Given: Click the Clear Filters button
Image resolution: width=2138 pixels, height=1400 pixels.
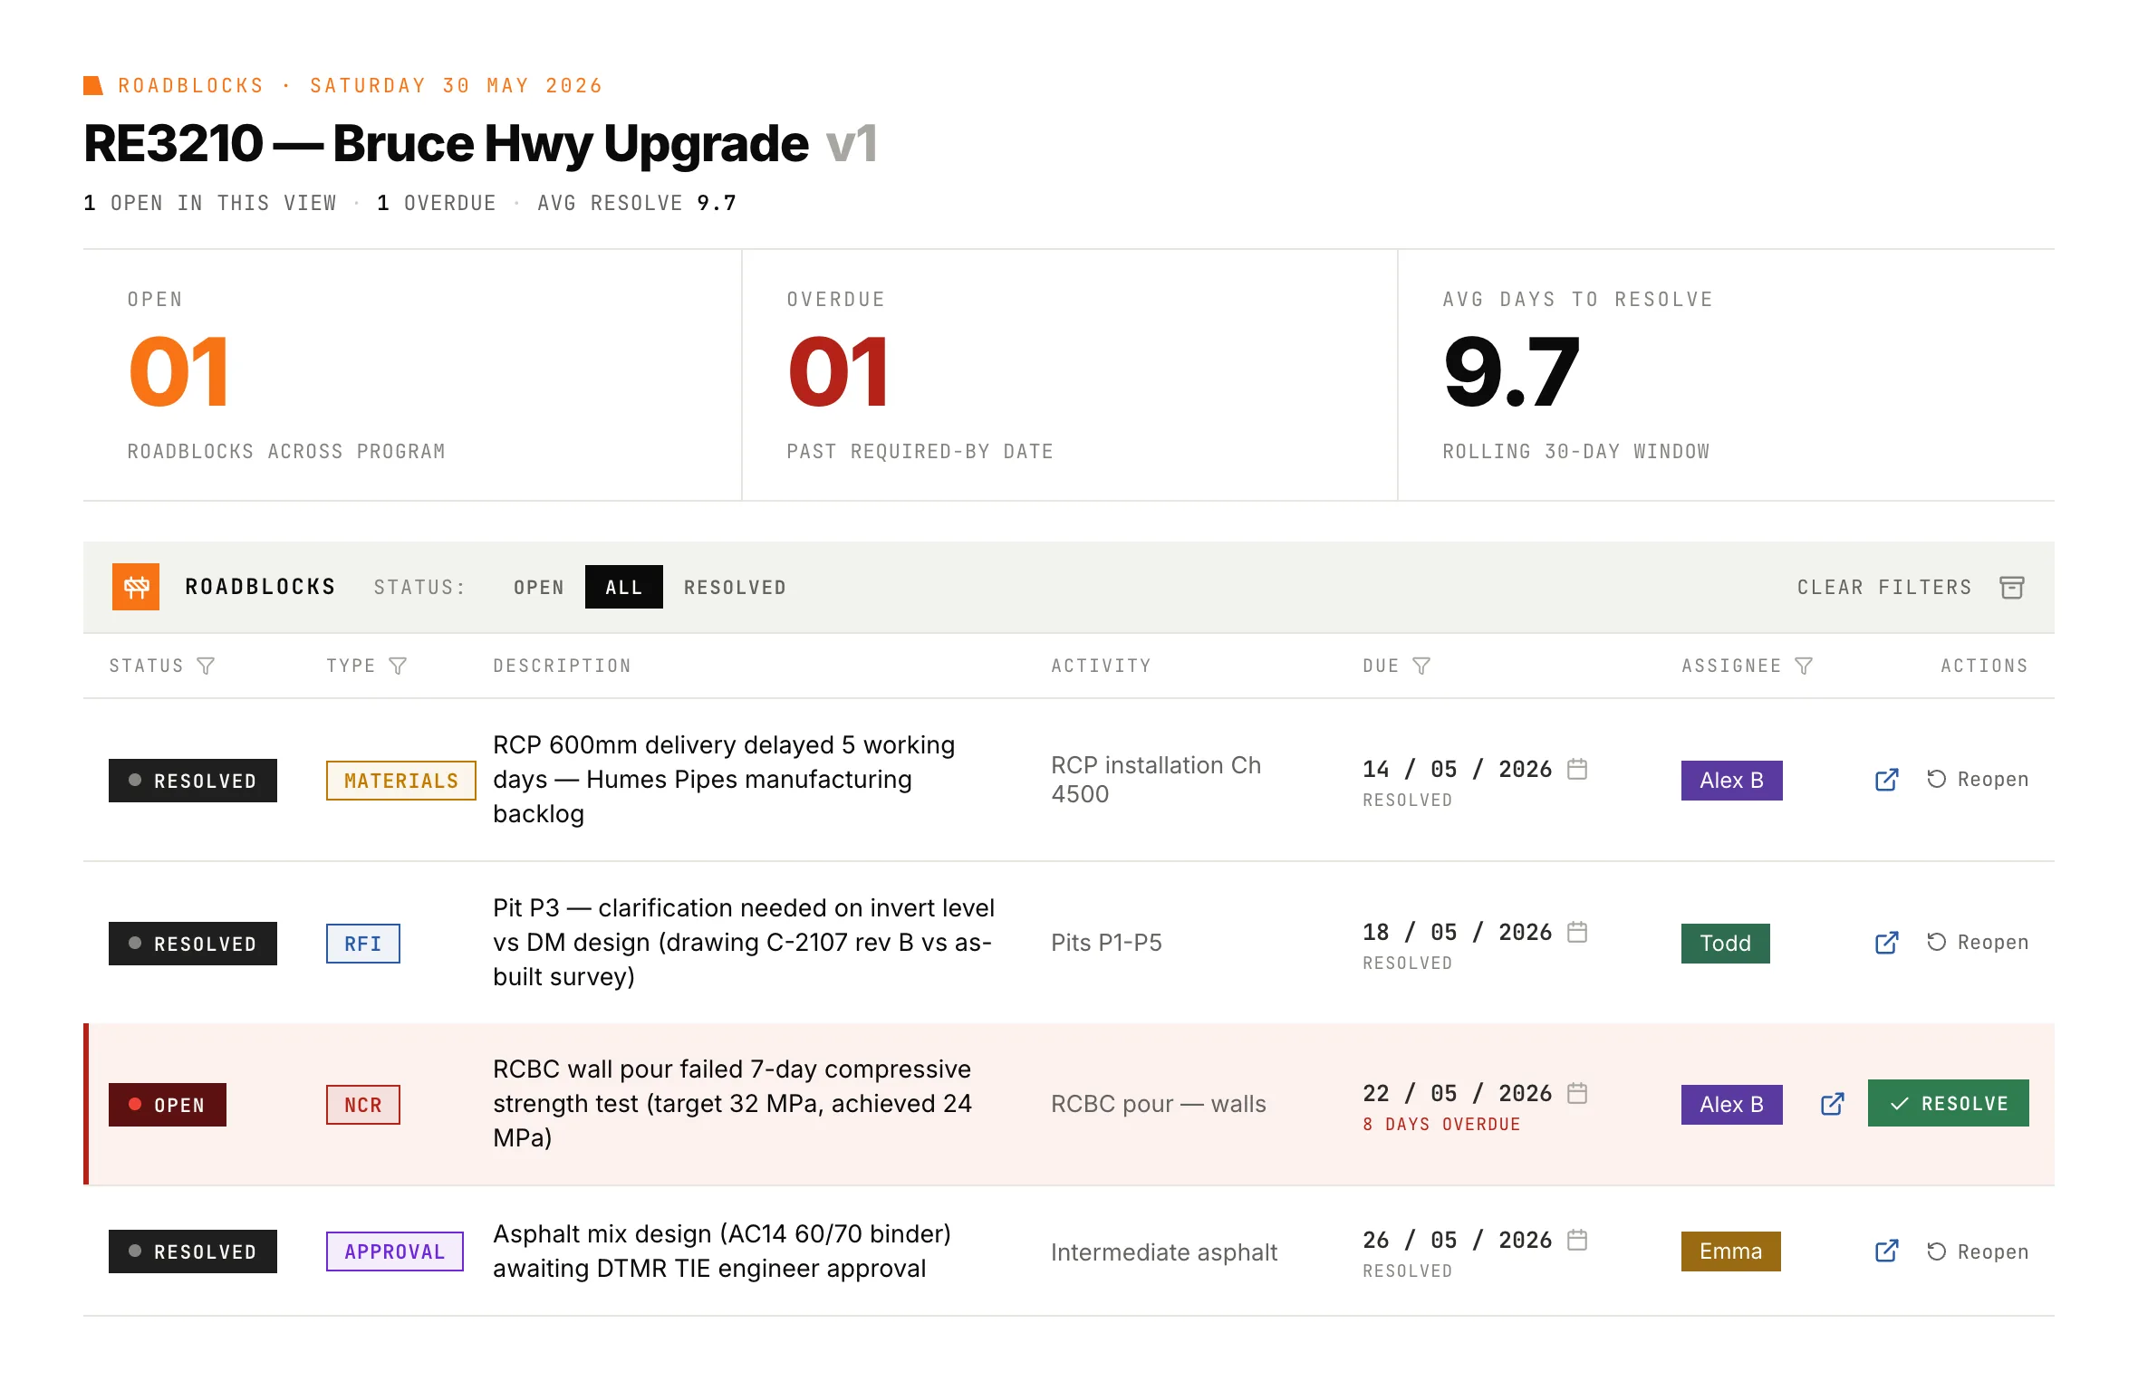Looking at the screenshot, I should (x=1884, y=587).
